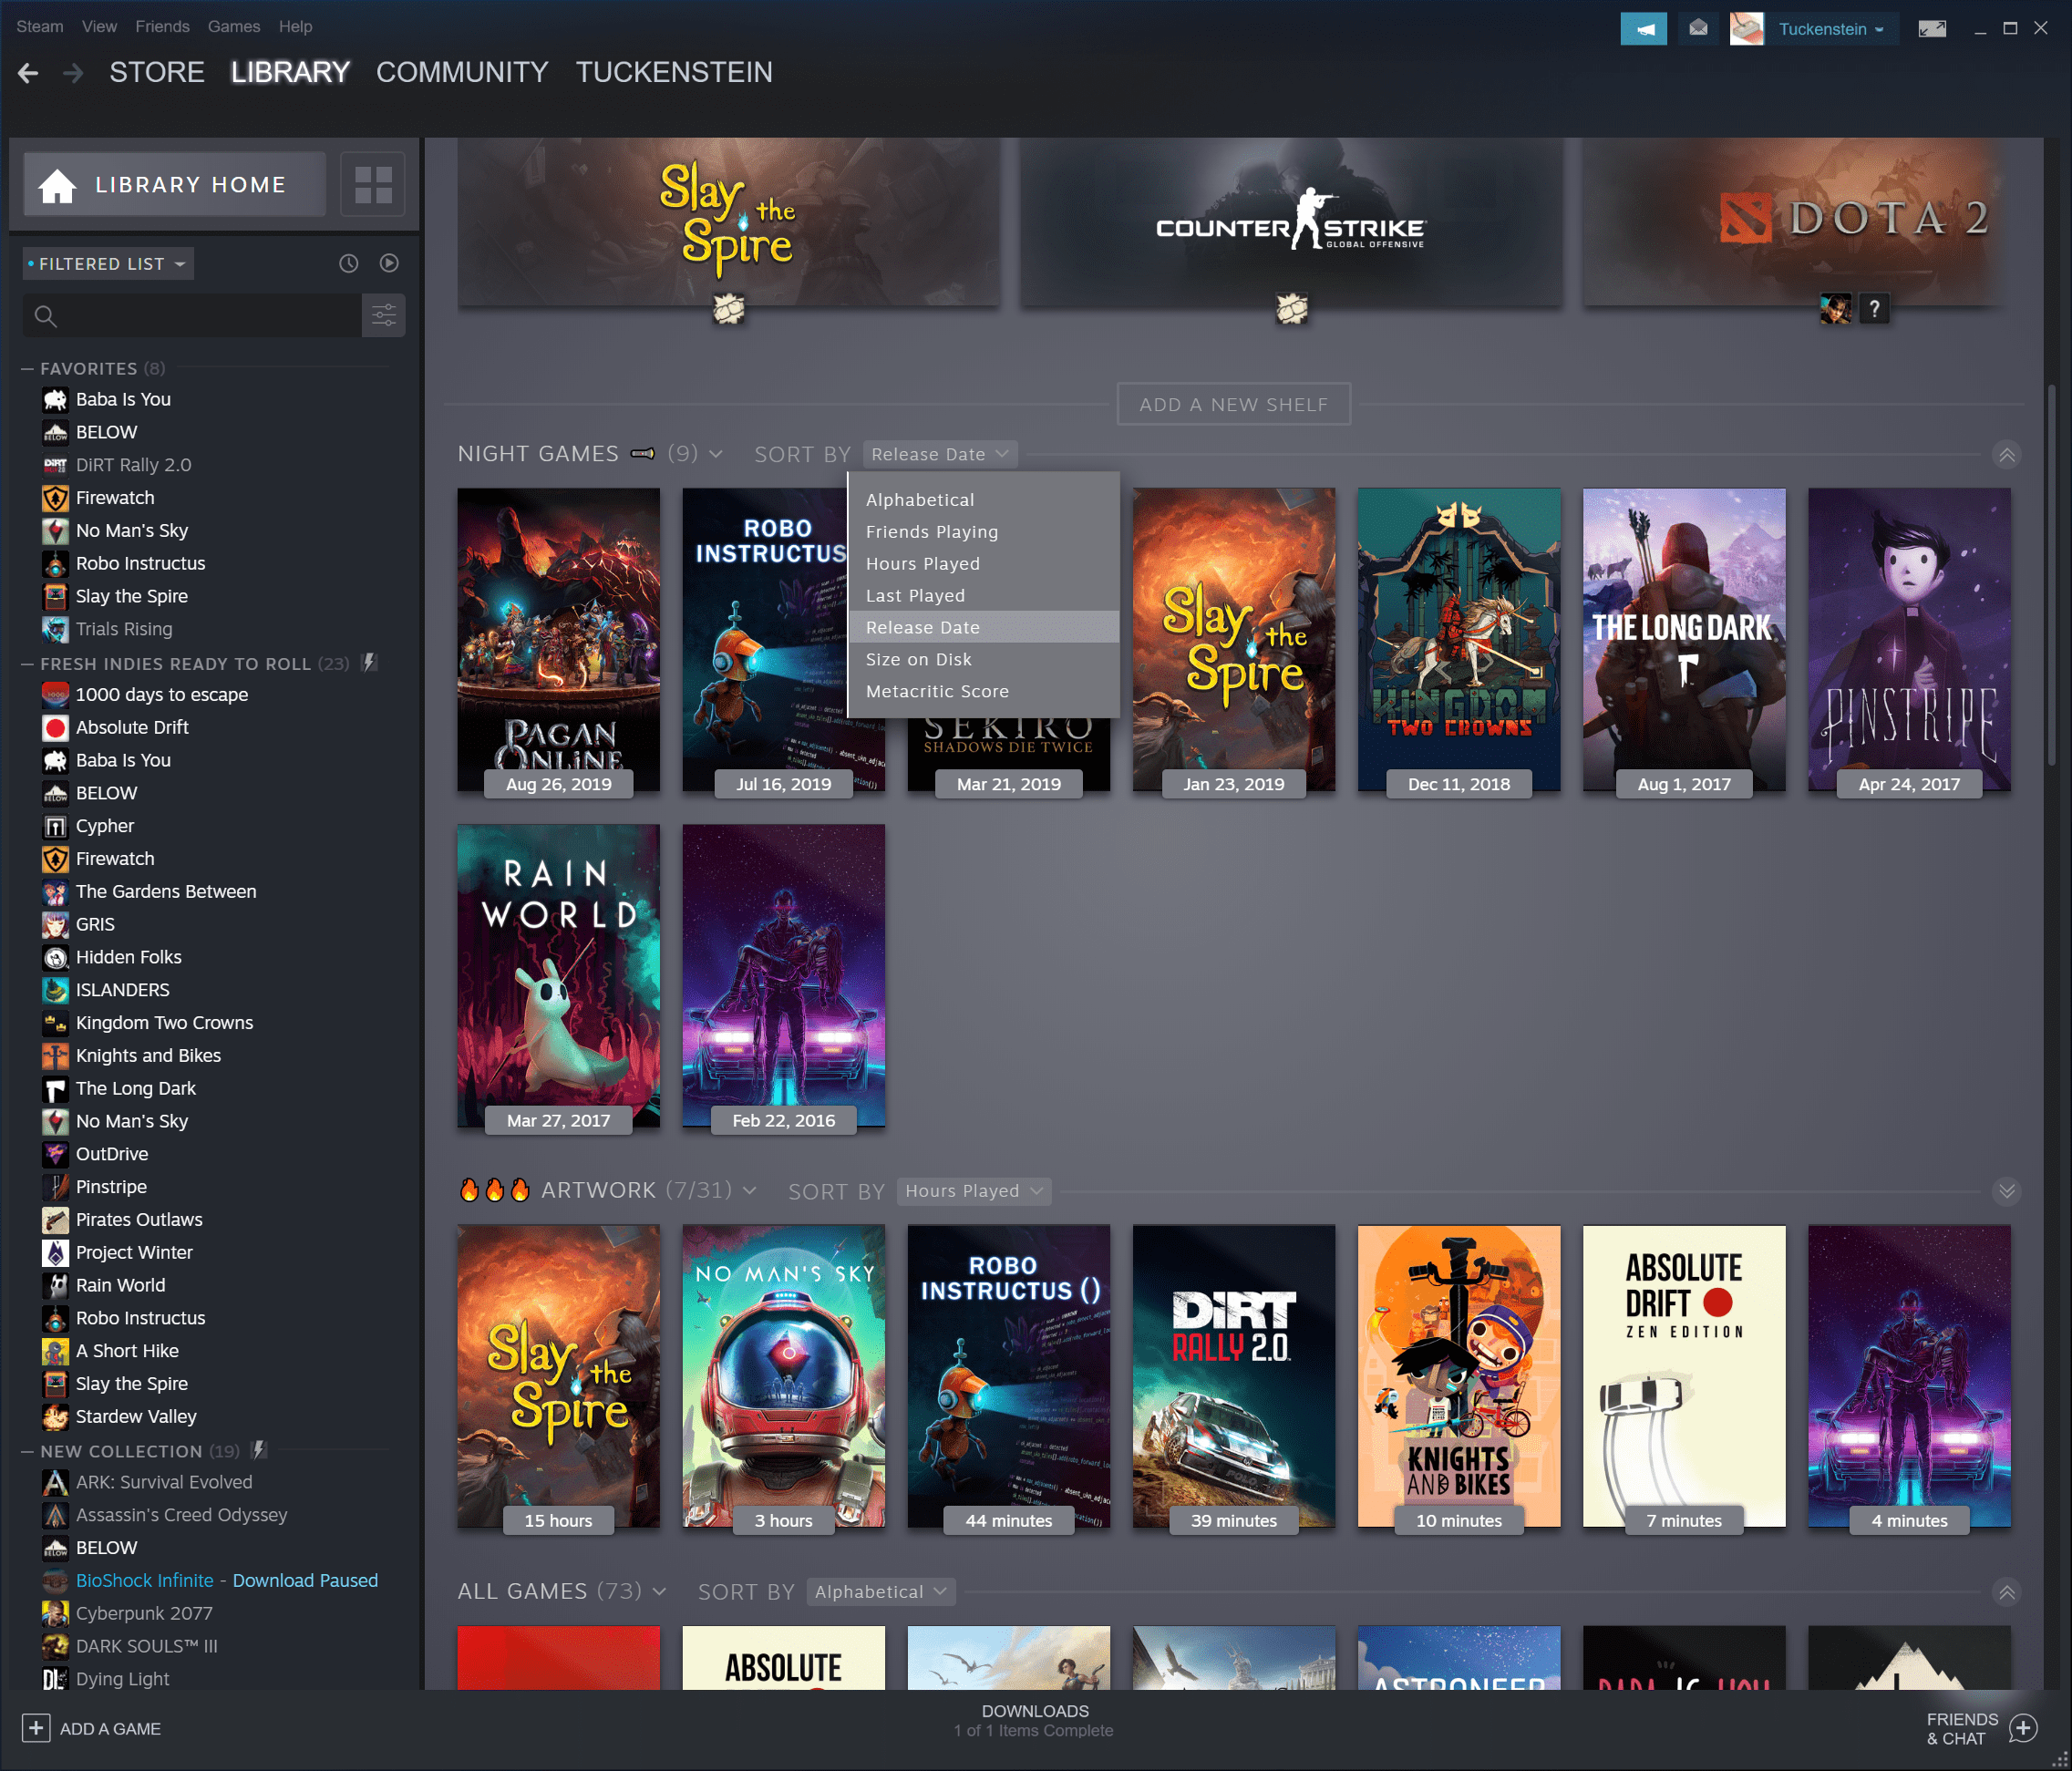Switch to the Store tab
The height and width of the screenshot is (1771, 2072).
[x=156, y=72]
